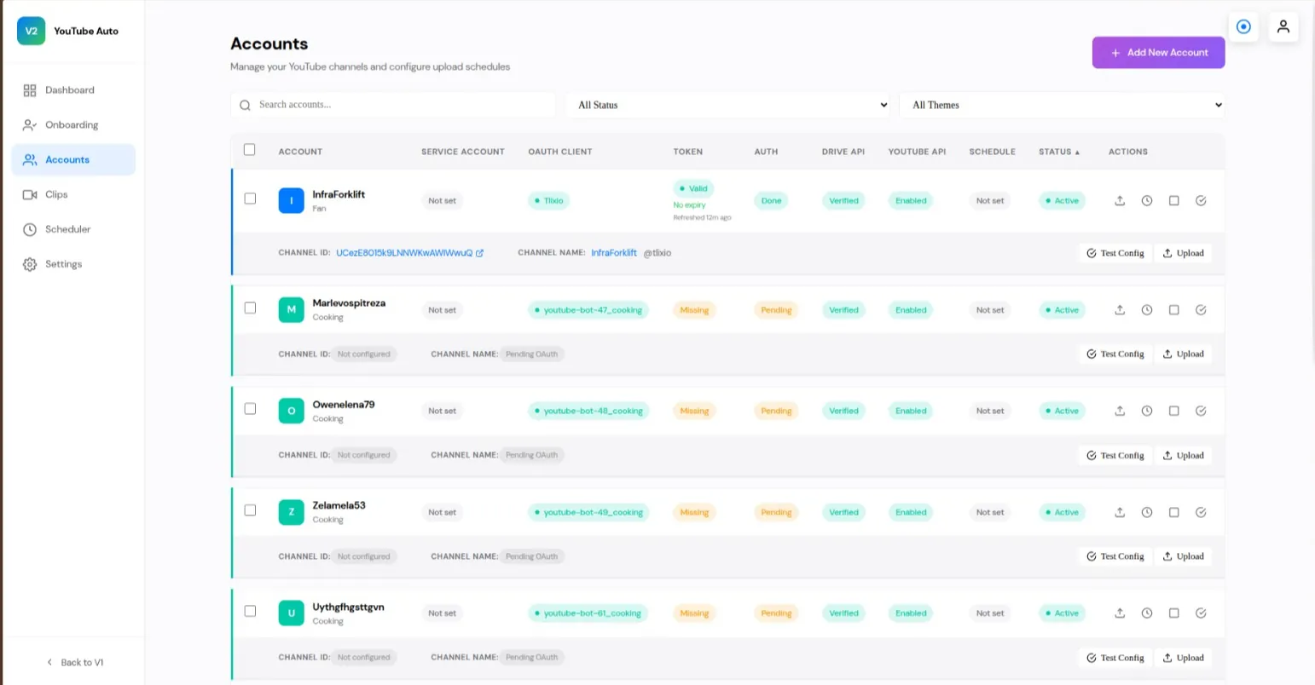1315x685 pixels.
Task: Select the InfraForklift account checkbox
Action: (250, 199)
